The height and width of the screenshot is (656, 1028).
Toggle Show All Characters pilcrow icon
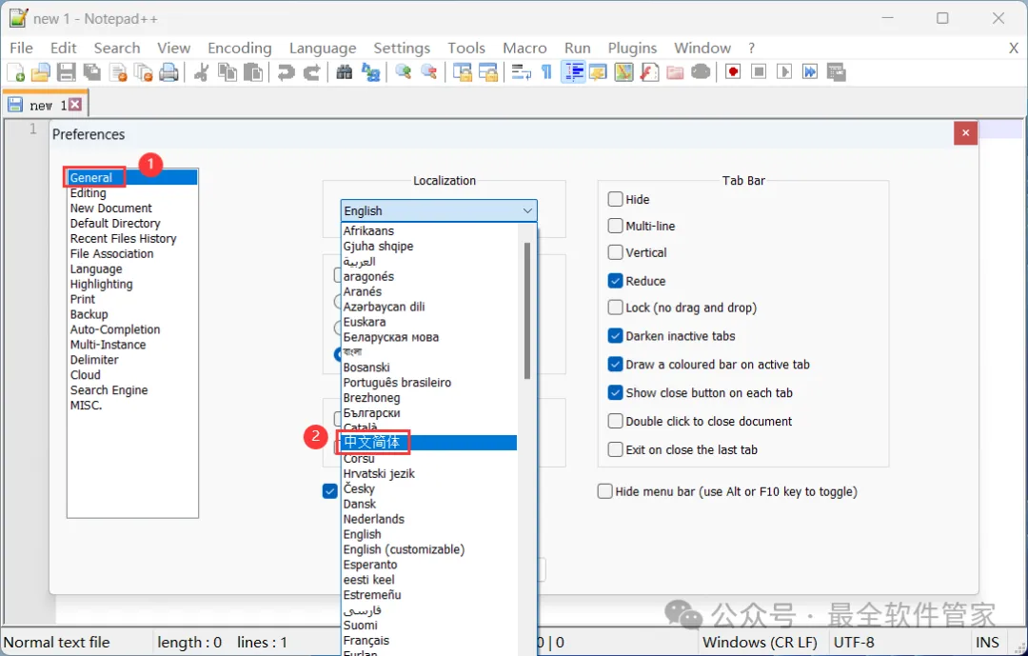click(x=546, y=71)
